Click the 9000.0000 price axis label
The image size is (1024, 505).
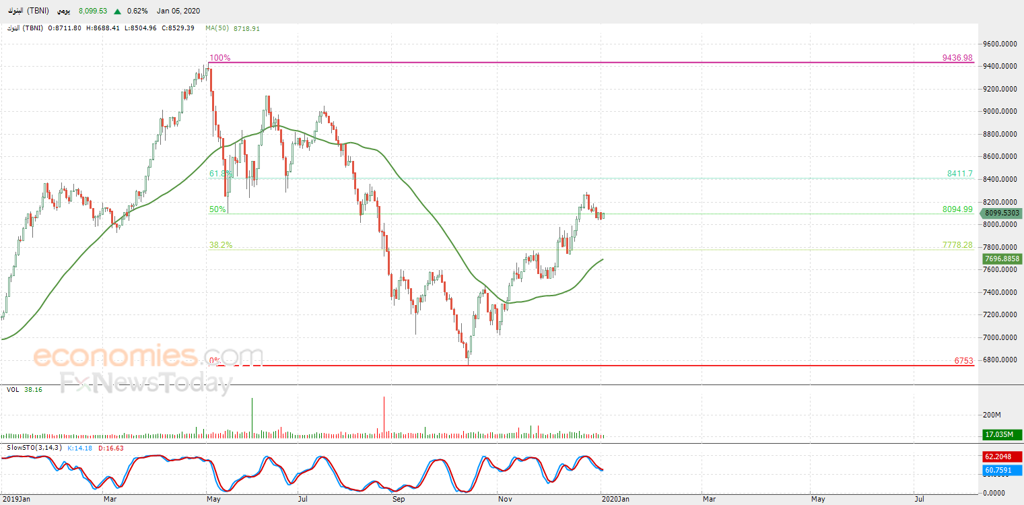click(1002, 112)
